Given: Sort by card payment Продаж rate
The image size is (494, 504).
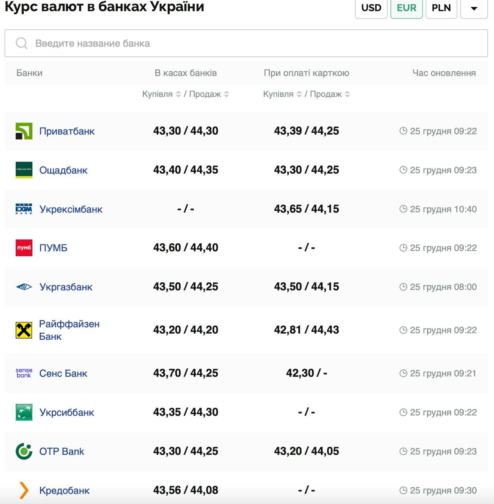Looking at the screenshot, I should [347, 94].
